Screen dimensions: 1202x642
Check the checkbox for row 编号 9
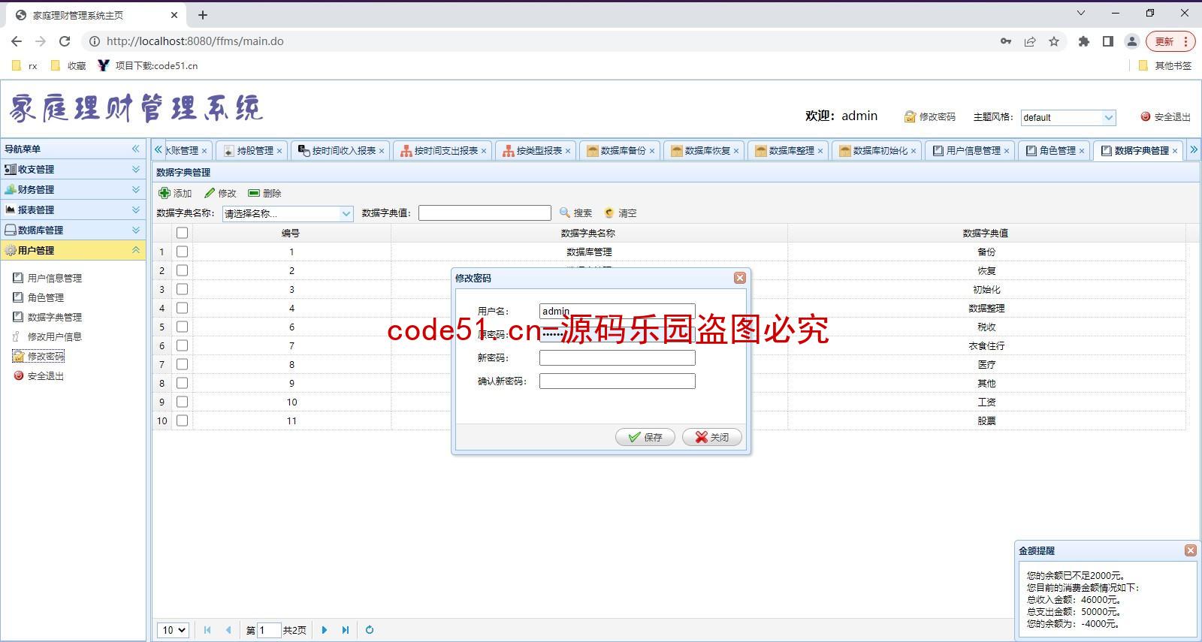point(182,383)
